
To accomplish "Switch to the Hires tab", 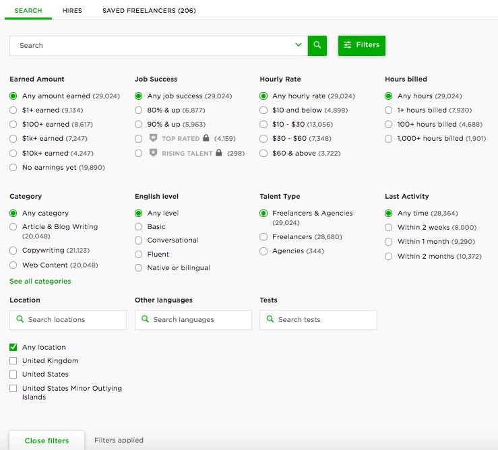I will tap(72, 11).
